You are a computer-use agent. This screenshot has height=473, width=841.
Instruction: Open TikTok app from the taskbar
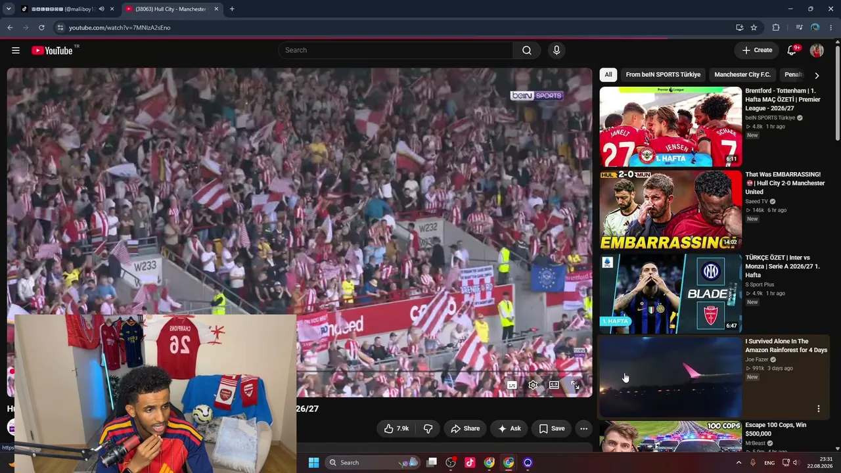470,462
